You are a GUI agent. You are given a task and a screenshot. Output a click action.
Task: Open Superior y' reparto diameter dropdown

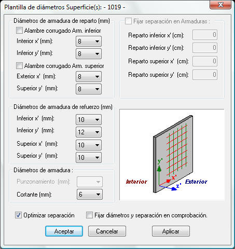[x=89, y=89]
